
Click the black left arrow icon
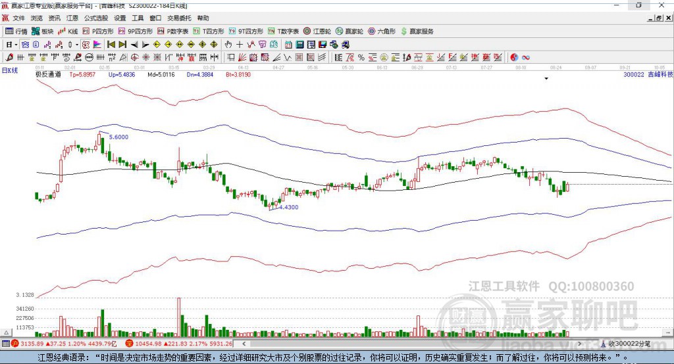click(134, 45)
